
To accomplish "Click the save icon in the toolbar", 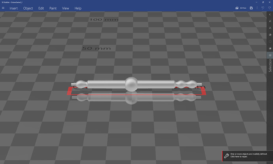I will tap(251, 8).
